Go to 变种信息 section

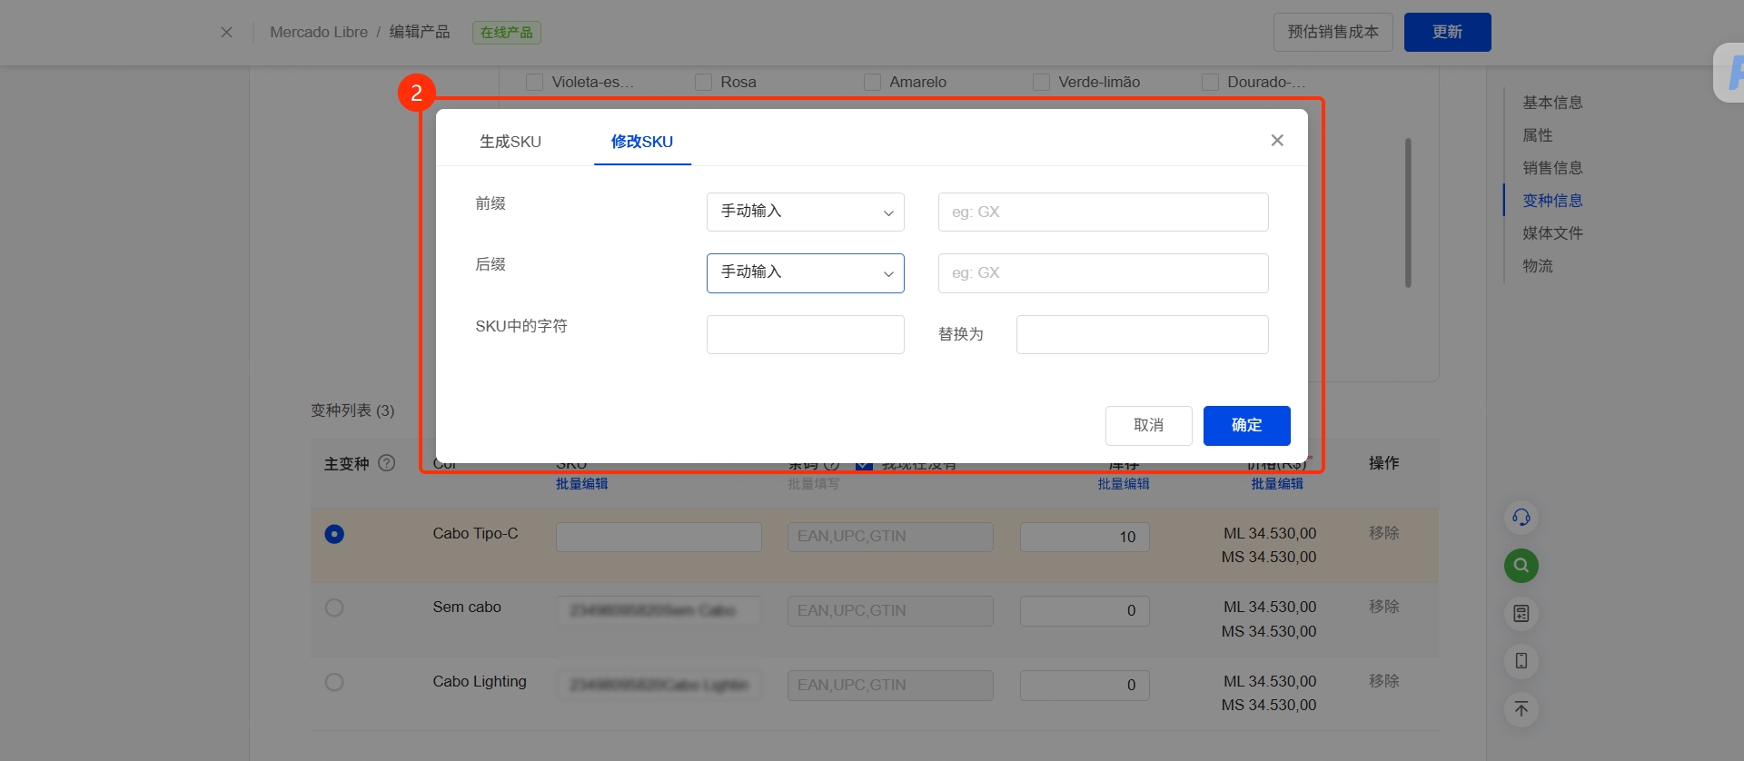click(x=1552, y=201)
